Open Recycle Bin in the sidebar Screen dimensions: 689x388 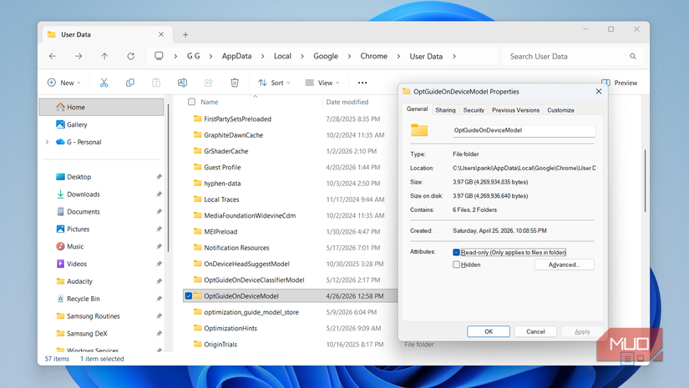click(x=83, y=299)
